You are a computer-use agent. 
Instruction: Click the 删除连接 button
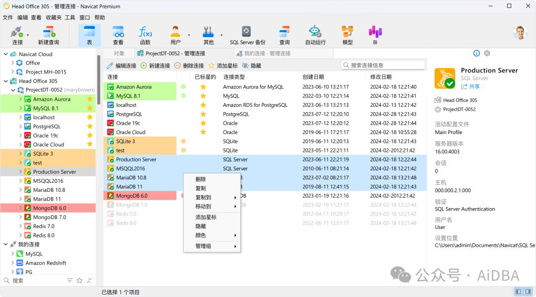(189, 66)
